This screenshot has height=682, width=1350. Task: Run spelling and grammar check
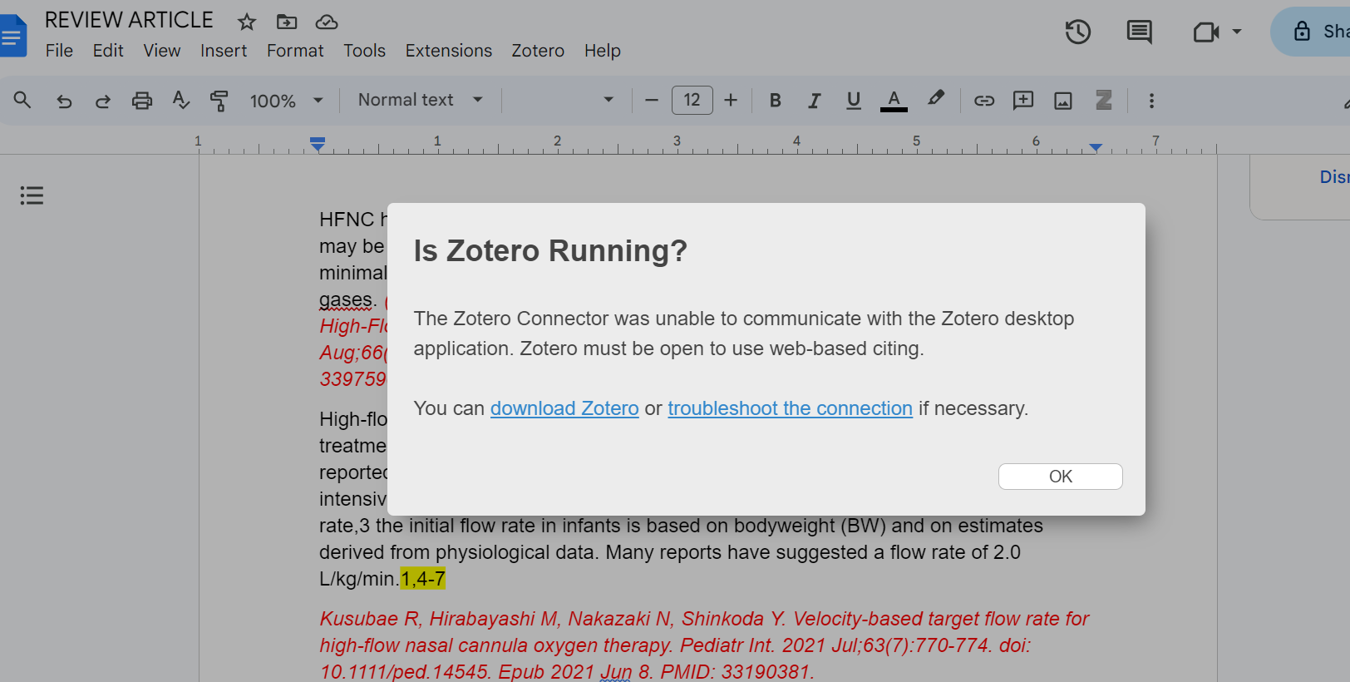coord(180,101)
